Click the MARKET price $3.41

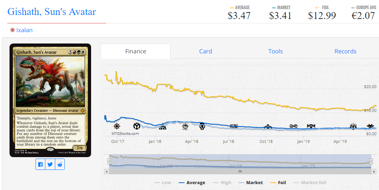coord(280,16)
